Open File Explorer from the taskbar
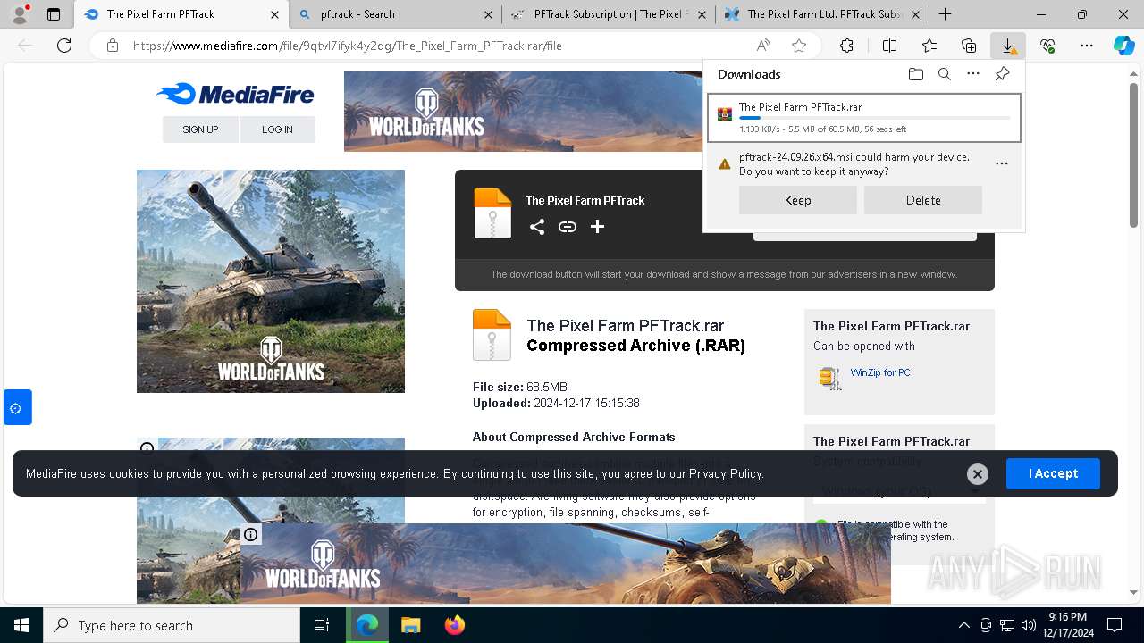This screenshot has width=1144, height=643. pyautogui.click(x=410, y=625)
